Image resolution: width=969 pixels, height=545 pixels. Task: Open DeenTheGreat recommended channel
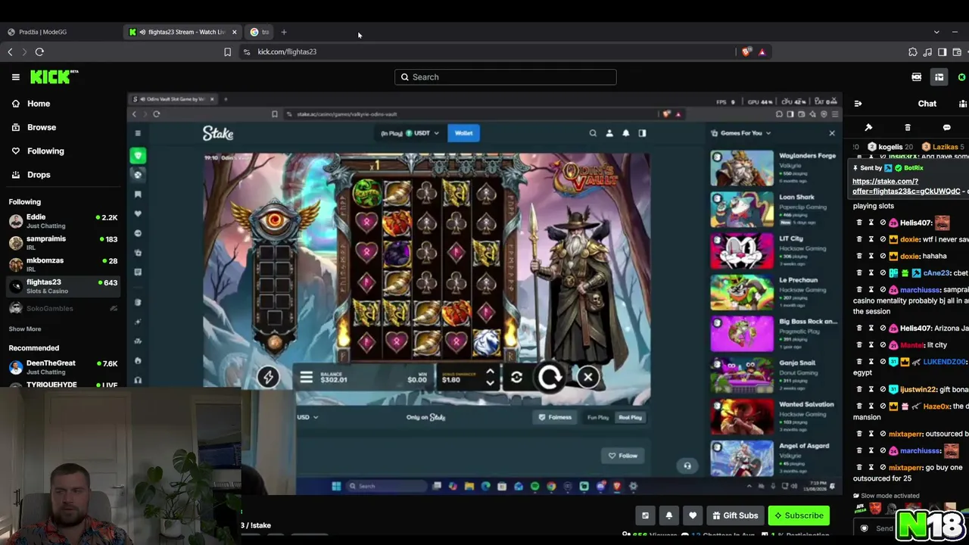[63, 367]
